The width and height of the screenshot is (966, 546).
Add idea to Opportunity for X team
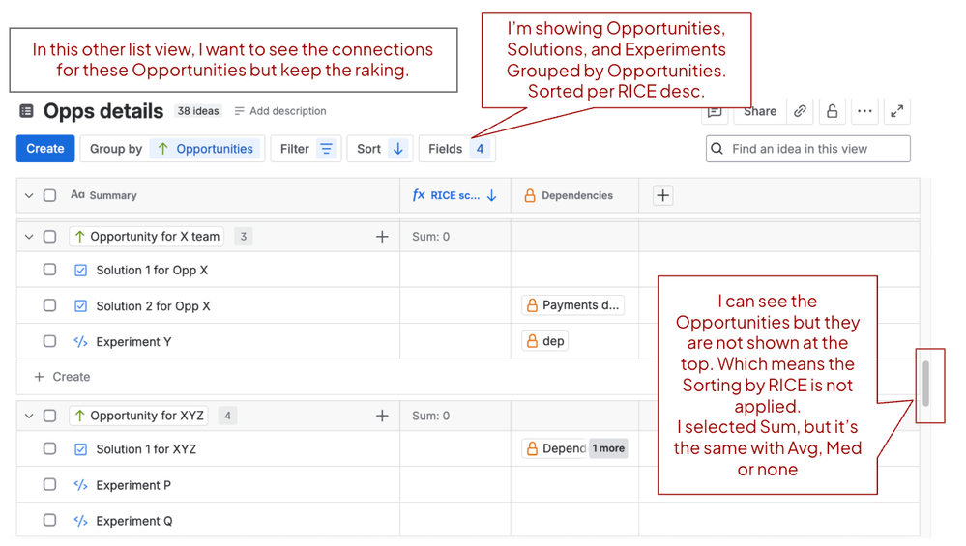pyautogui.click(x=382, y=237)
